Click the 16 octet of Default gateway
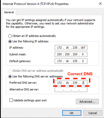This screenshot has height=118, width=104. coord(67,61)
